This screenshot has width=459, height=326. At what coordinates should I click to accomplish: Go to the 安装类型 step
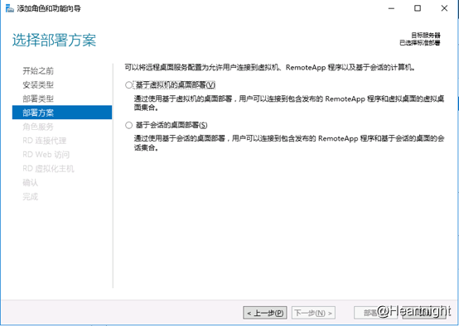point(38,84)
